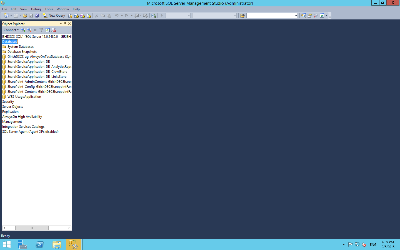Open the Undo history dropdown arrow
This screenshot has width=400, height=250.
[x=122, y=16]
